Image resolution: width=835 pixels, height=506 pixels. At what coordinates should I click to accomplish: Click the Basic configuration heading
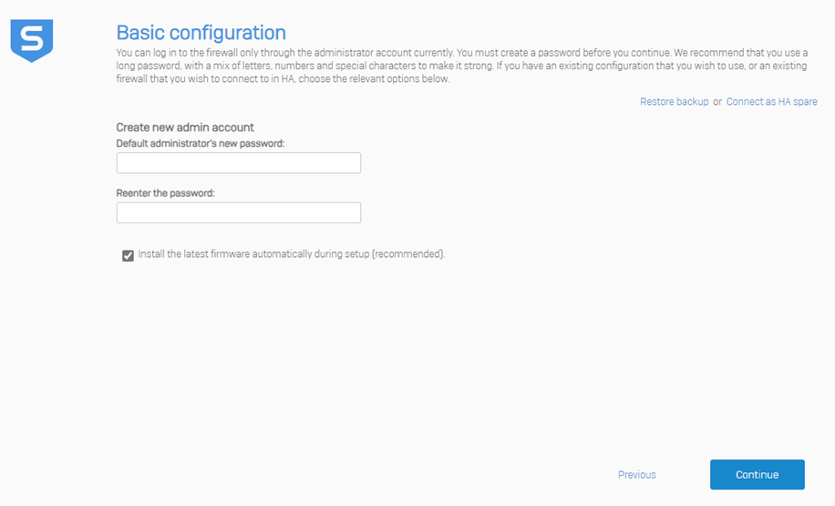pyautogui.click(x=201, y=33)
